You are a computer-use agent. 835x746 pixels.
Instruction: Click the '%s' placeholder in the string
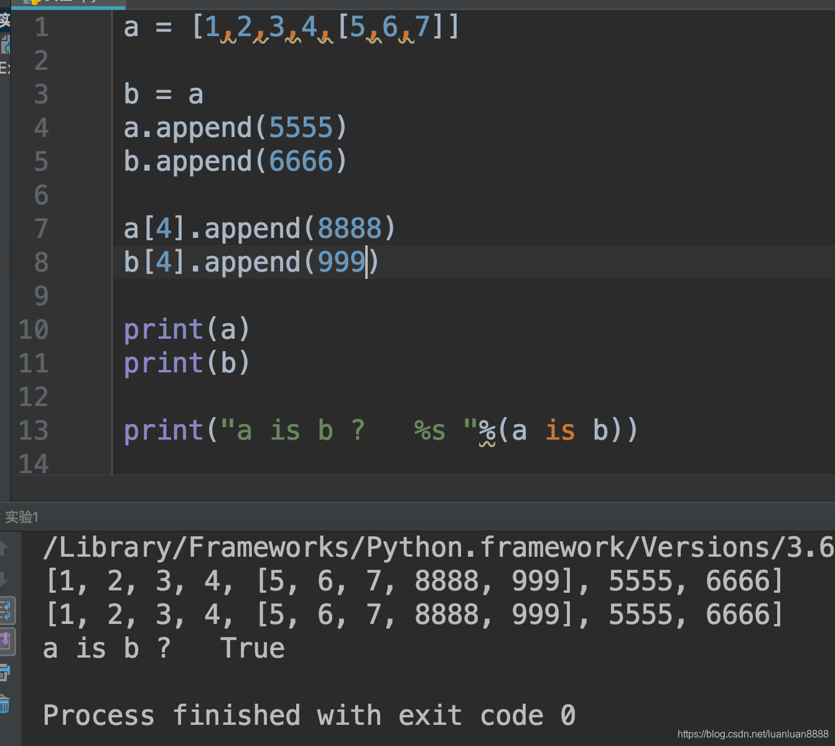(430, 430)
